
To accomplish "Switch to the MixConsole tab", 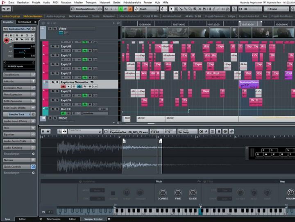I will (x=54, y=219).
